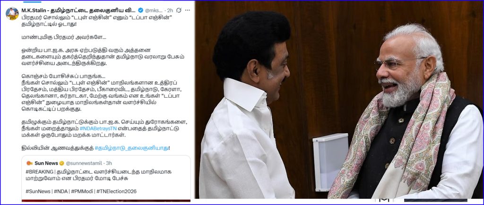Open M.K.Stalin's profile avatar
Viewport: 484px width, 205px height.
coord(12,14)
